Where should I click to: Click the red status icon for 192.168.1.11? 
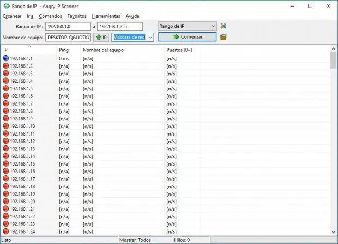tap(6, 134)
